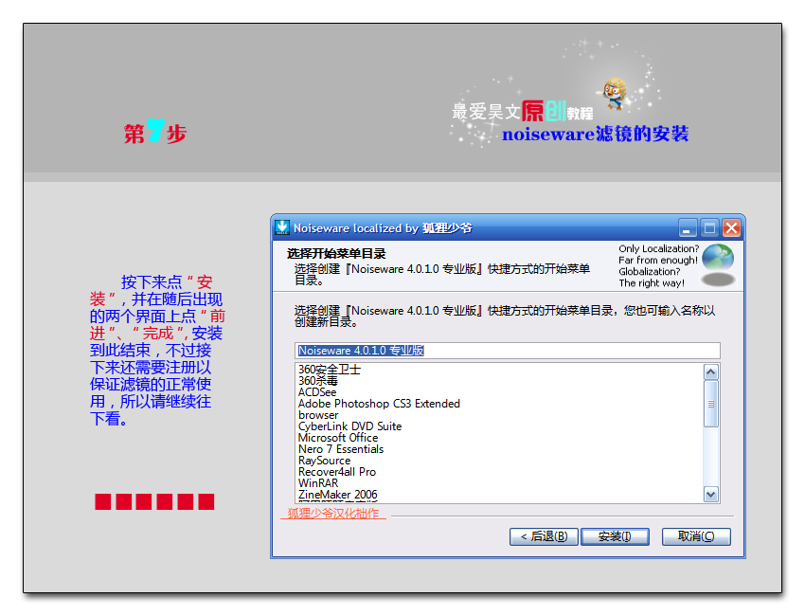Select Adobe Photoshop CS3 Extended entry
This screenshot has height=616, width=805.
coord(379,404)
